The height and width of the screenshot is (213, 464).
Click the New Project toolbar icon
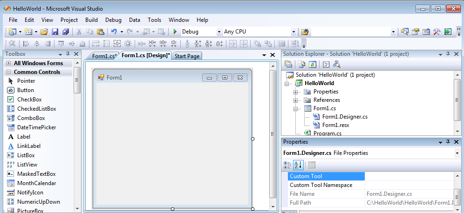click(x=13, y=32)
